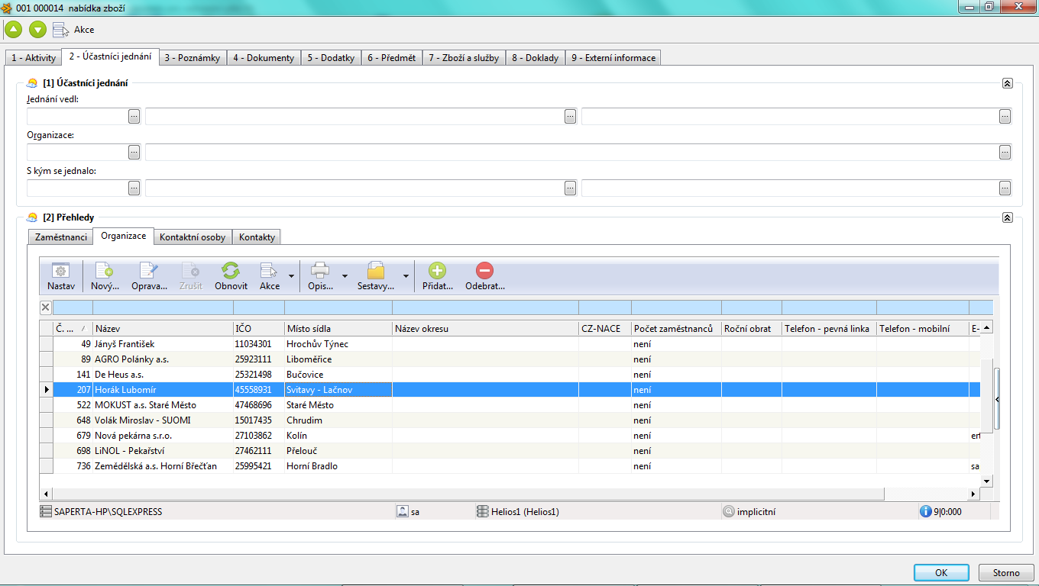Viewport: 1039px width, 586px height.
Task: Collapse the Přehledy section
Action: click(1007, 217)
